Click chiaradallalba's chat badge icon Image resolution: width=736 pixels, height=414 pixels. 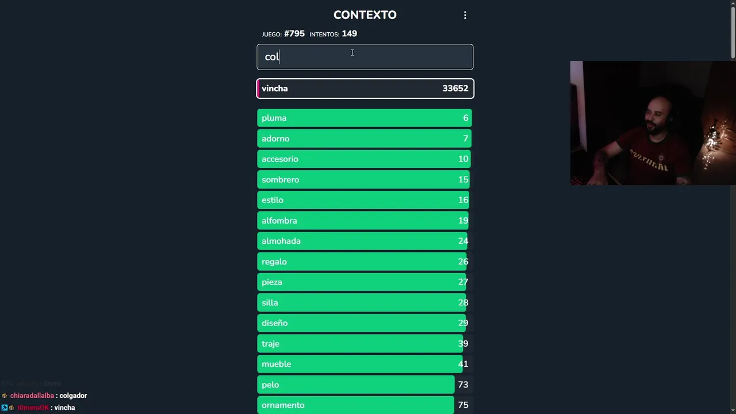point(5,396)
